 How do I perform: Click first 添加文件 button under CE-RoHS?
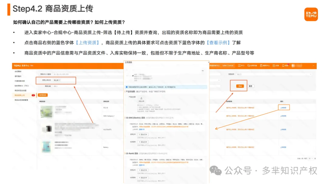[143, 170]
